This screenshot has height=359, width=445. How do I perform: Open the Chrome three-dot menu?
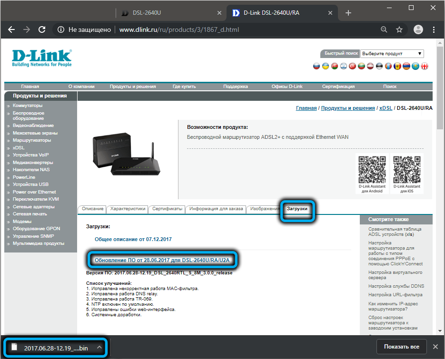[x=435, y=30]
